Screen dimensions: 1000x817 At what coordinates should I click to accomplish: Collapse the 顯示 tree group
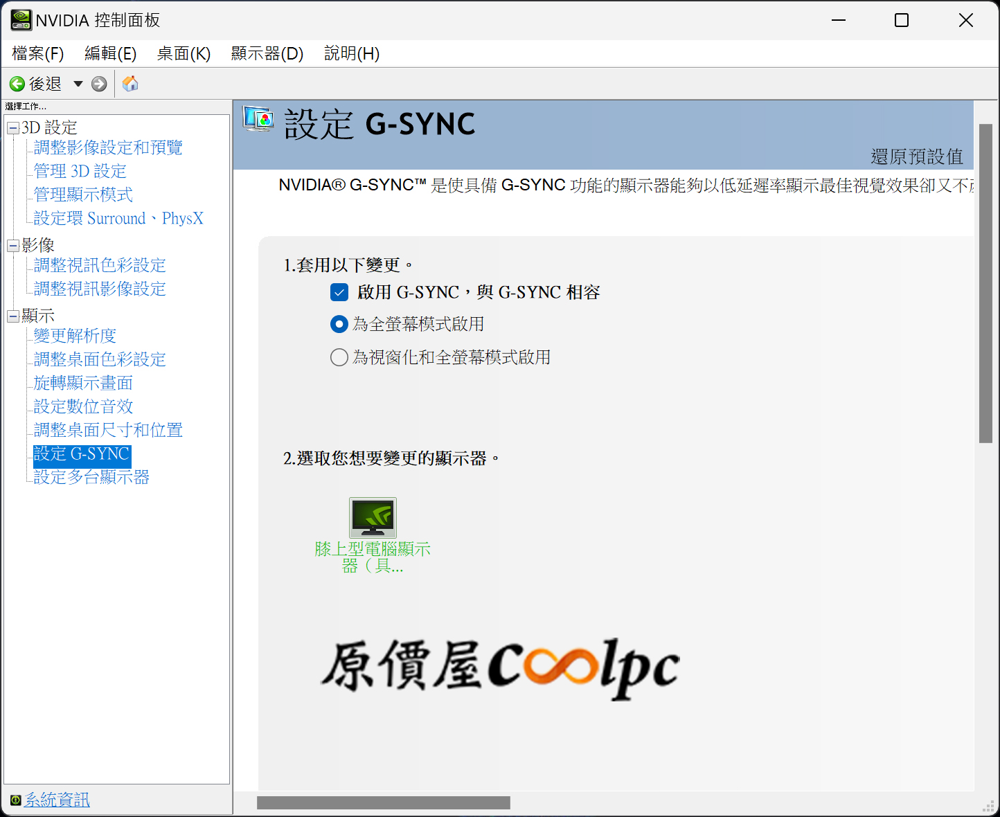pos(13,316)
